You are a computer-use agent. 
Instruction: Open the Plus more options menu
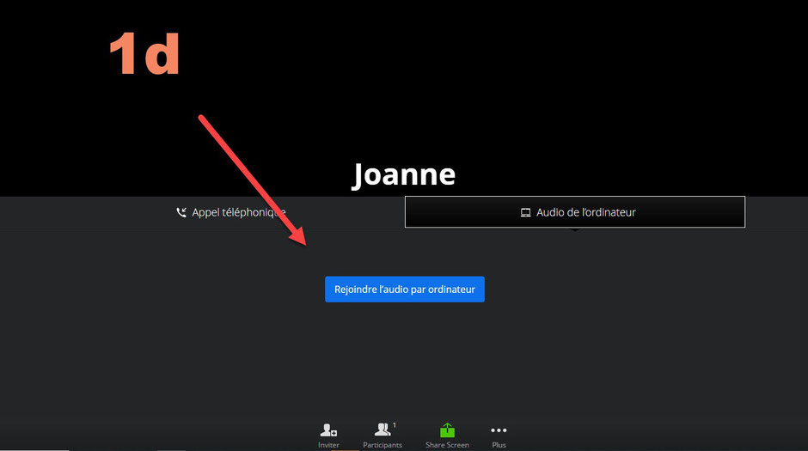click(499, 436)
